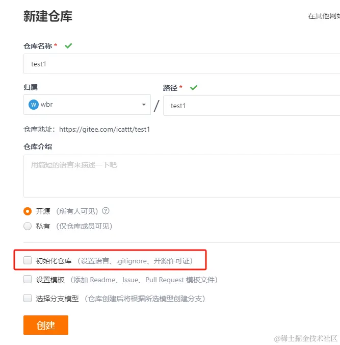The image size is (340, 345).
Task: Tick the 选择分支模型 checkbox
Action: coord(28,298)
